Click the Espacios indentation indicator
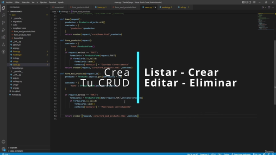 [x=204, y=154]
